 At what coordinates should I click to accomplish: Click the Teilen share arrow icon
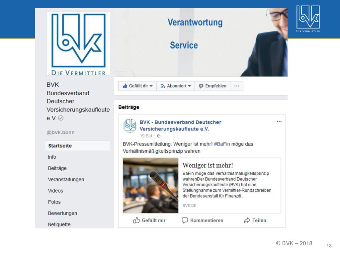247,220
